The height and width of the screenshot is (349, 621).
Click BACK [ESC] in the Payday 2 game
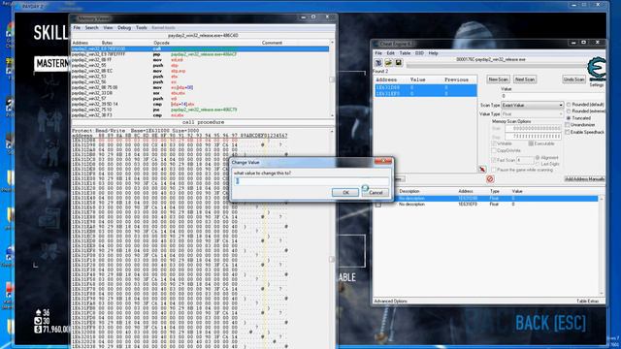pyautogui.click(x=550, y=323)
